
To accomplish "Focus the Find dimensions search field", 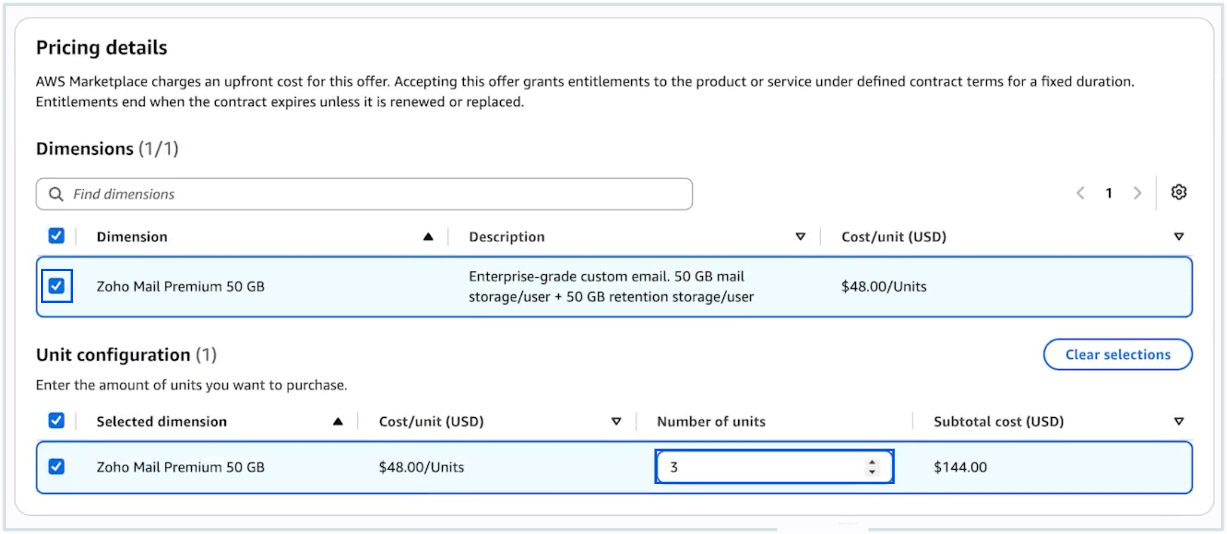I will [x=364, y=194].
